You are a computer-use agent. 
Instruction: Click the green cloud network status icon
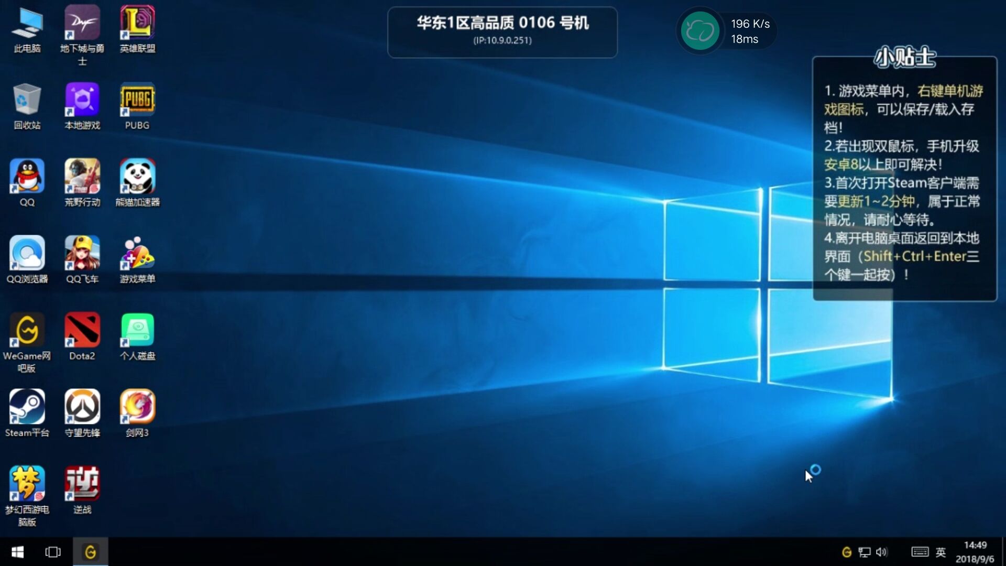pos(700,31)
